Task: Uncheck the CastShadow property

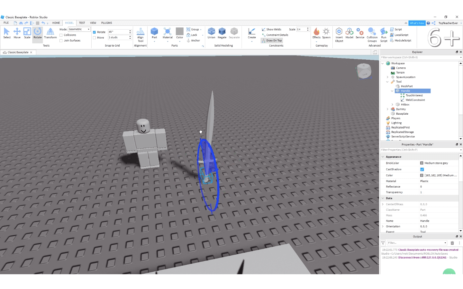Action: [x=422, y=169]
